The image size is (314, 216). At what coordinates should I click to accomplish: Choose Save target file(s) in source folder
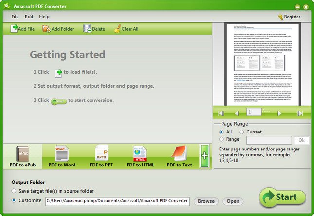coord(14,191)
